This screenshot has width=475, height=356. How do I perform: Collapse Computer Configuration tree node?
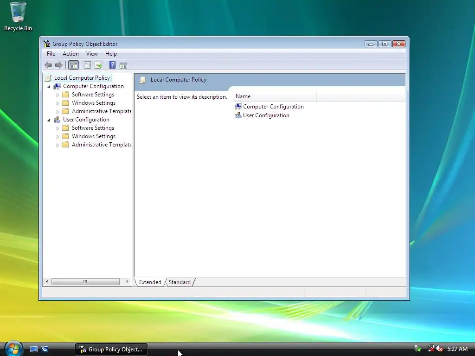tap(49, 87)
